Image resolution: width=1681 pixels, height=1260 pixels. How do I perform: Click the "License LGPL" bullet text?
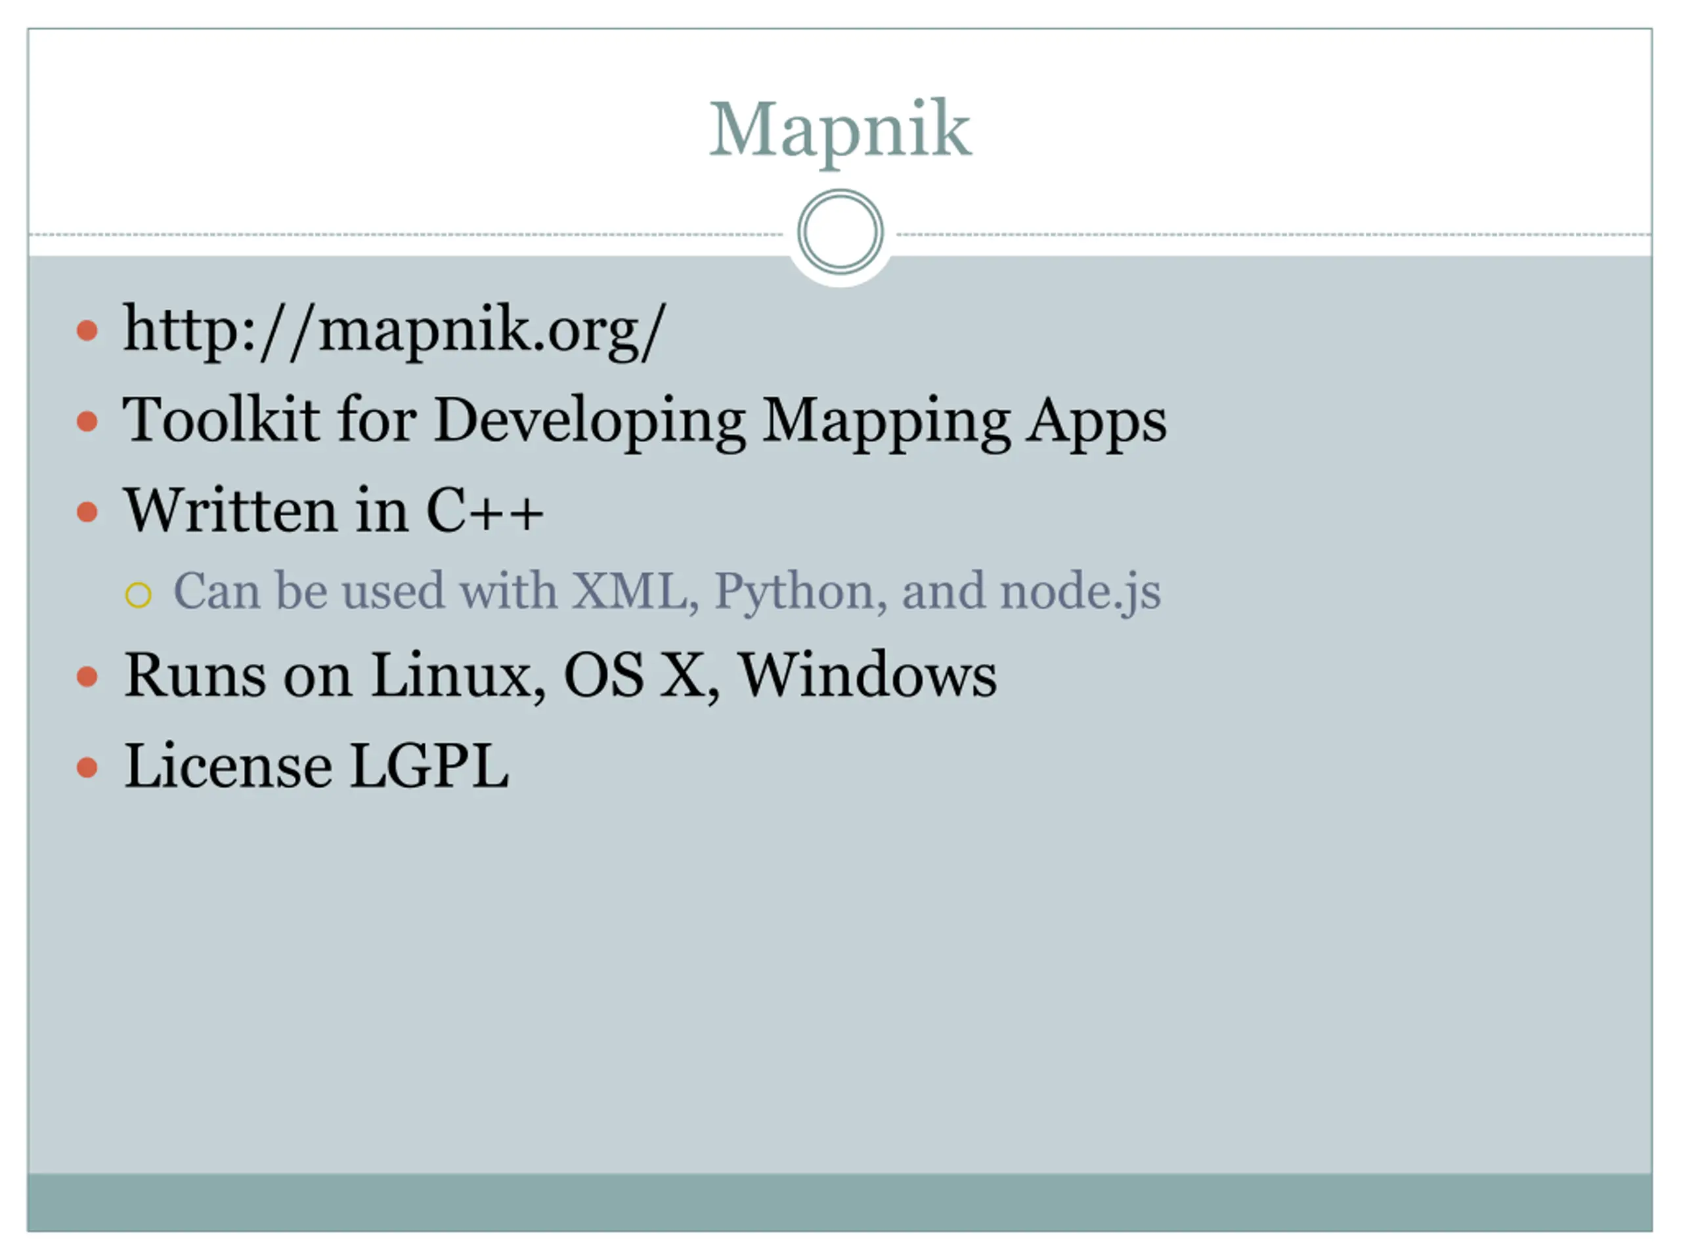316,766
